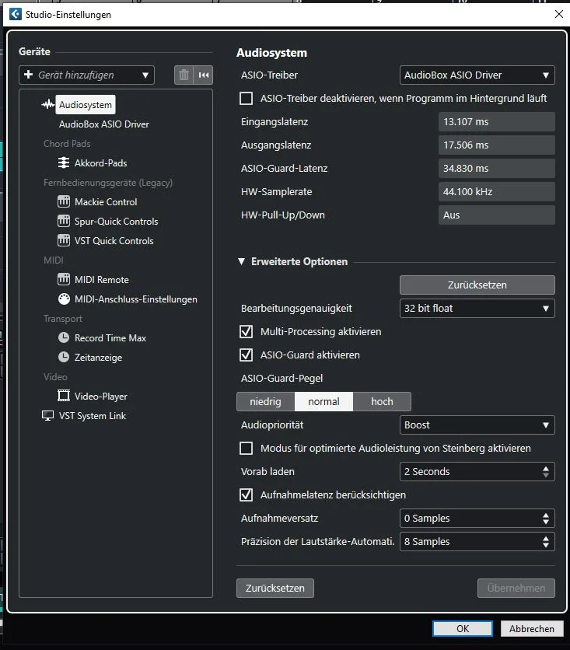The height and width of the screenshot is (650, 570).
Task: Click the bottom-left Zurücksetzen button
Action: tap(275, 589)
